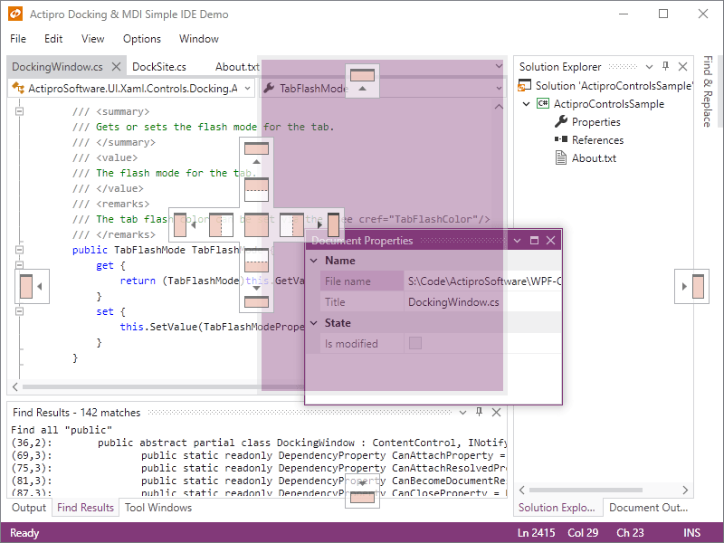Collapse the State category in Document Properties
Screen dimensions: 724x543
[x=314, y=323]
